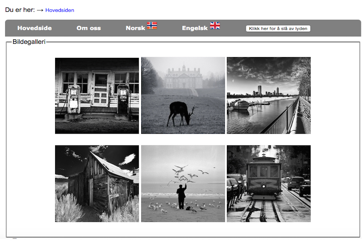The width and height of the screenshot is (362, 241).
Task: Open the old gas station photo
Action: (x=97, y=95)
